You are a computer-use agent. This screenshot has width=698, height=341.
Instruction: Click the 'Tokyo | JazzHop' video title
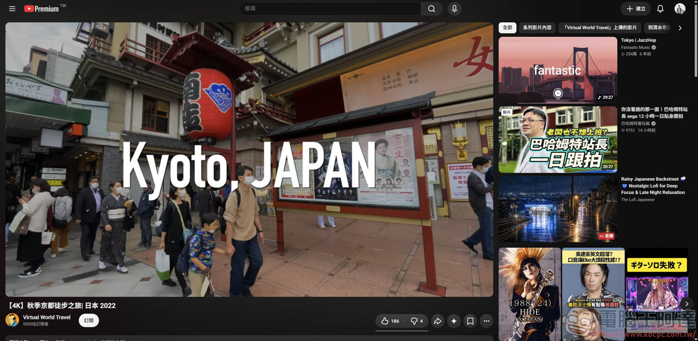click(639, 41)
